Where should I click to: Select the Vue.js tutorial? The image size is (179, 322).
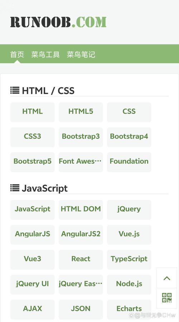click(129, 234)
